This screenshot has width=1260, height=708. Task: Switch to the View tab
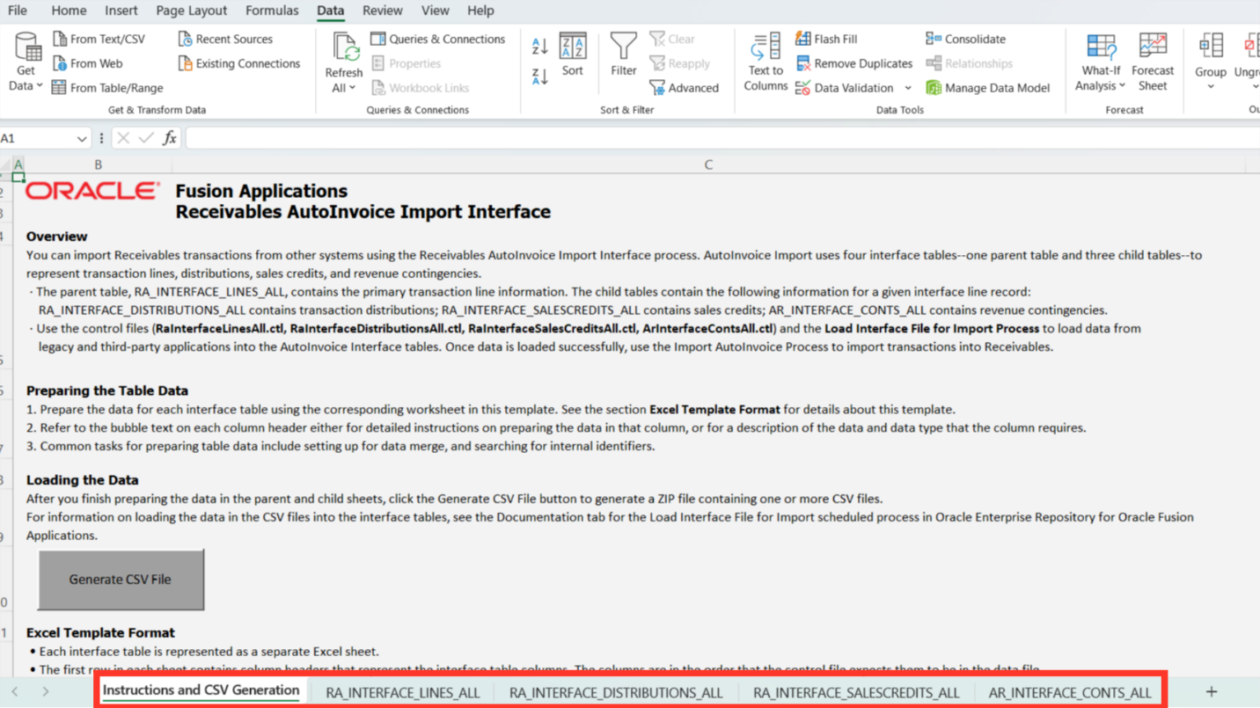(435, 11)
